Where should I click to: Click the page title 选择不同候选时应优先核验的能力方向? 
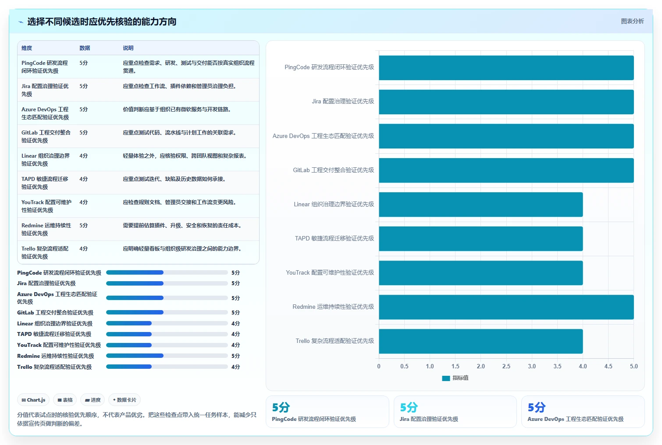point(102,22)
